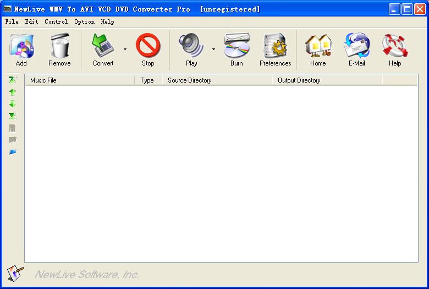Viewport: 429px width, 289px height.
Task: Move item down with green down arrow
Action: click(12, 103)
